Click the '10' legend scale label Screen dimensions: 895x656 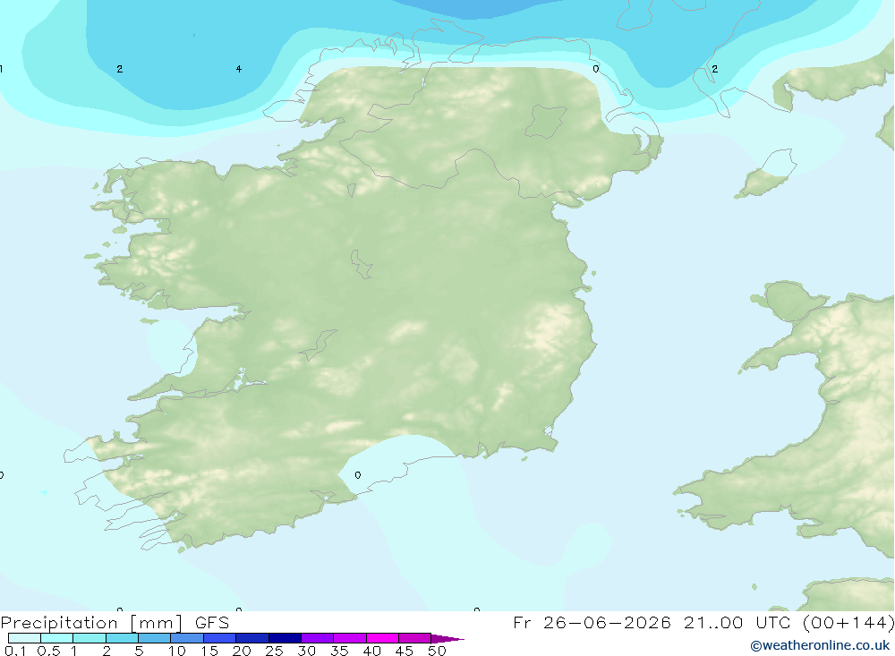click(176, 651)
